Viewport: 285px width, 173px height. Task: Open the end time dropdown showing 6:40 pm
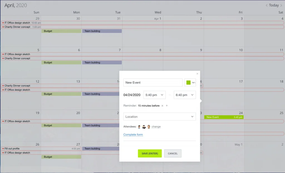coord(185,95)
